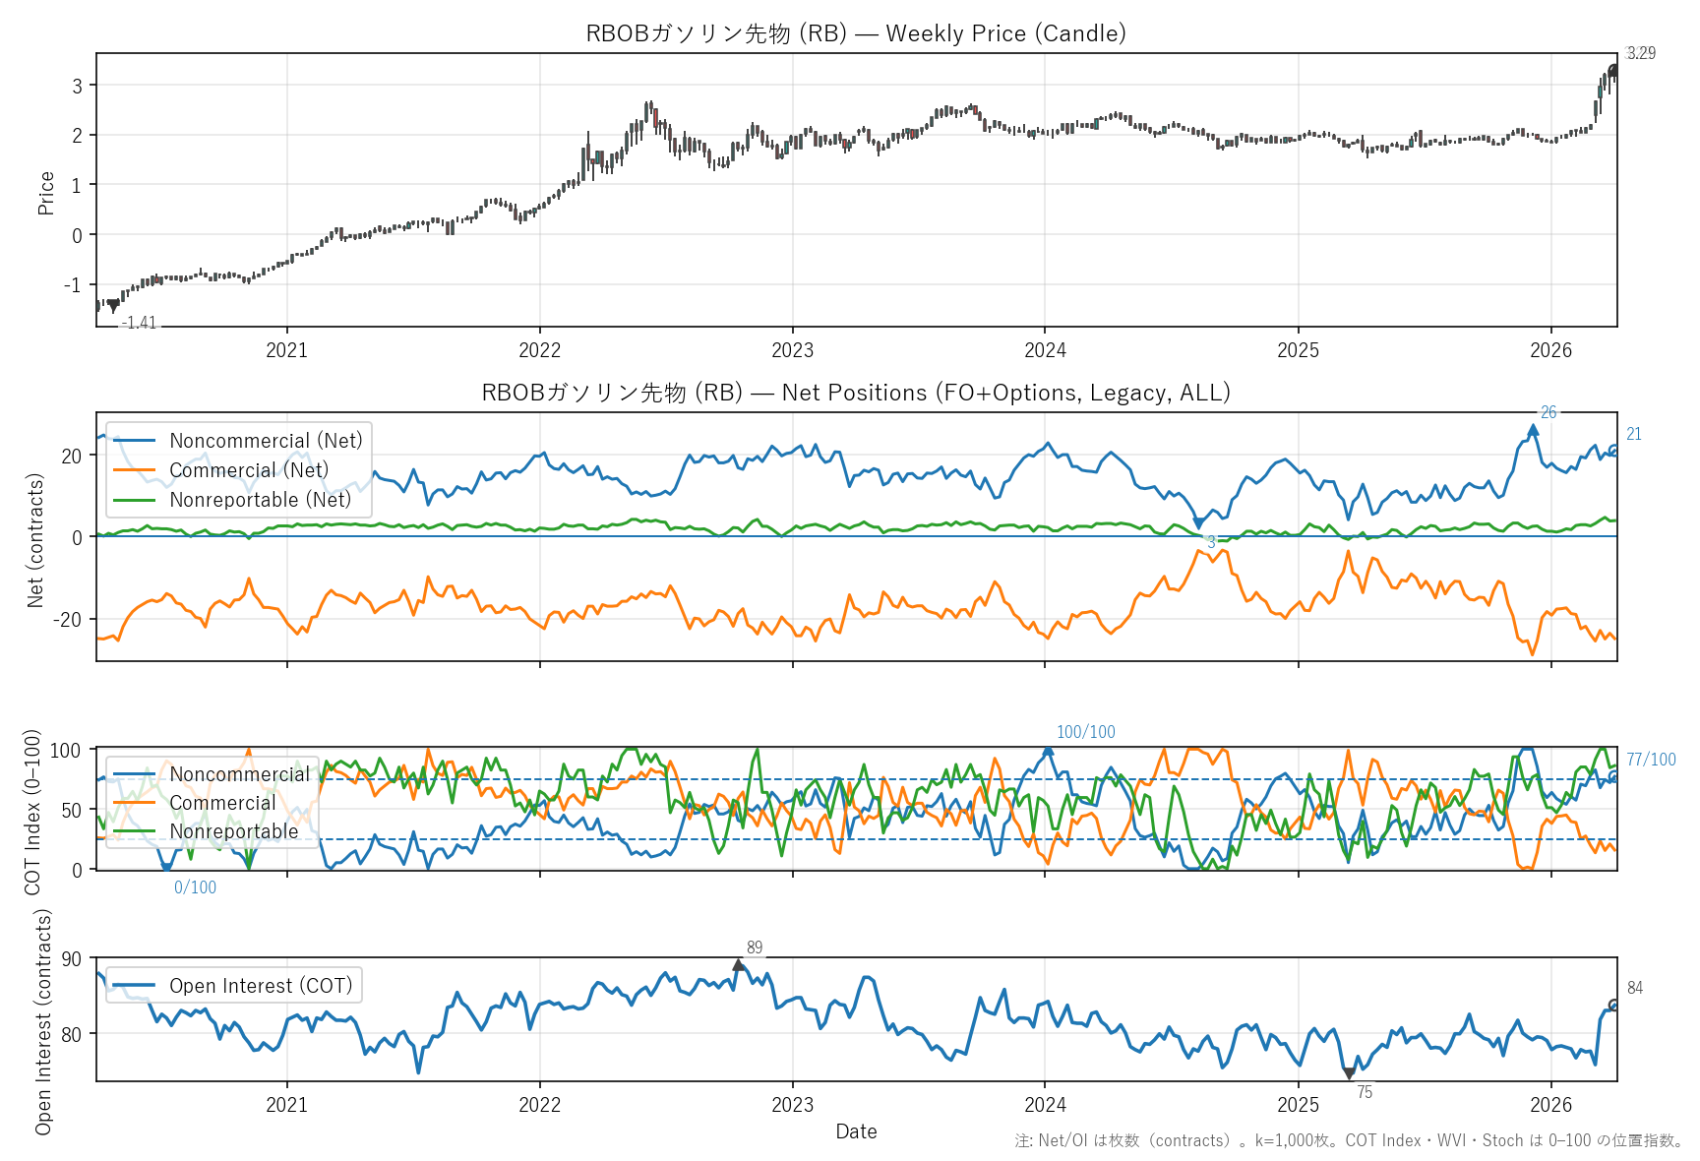
Task: Click the 77/100 COT Index value label
Action: [x=1650, y=760]
